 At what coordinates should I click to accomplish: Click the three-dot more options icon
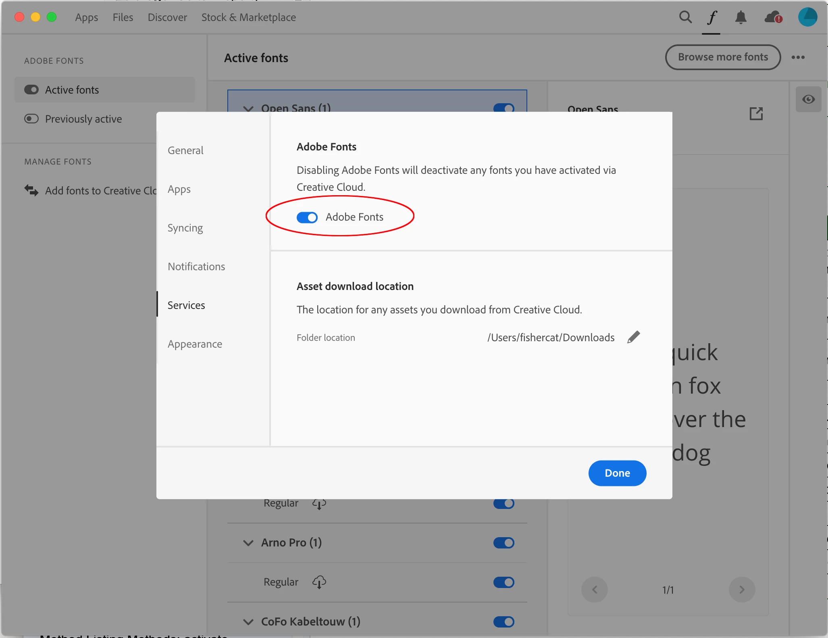798,57
